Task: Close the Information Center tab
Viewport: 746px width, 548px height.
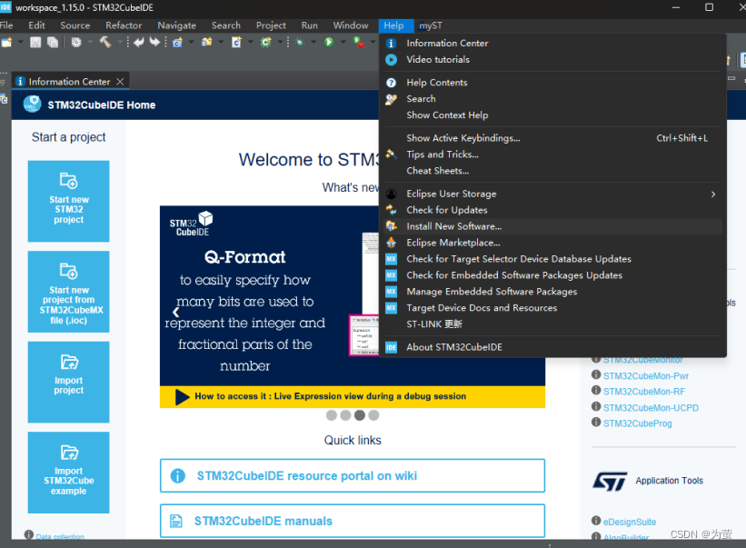Action: coord(120,82)
